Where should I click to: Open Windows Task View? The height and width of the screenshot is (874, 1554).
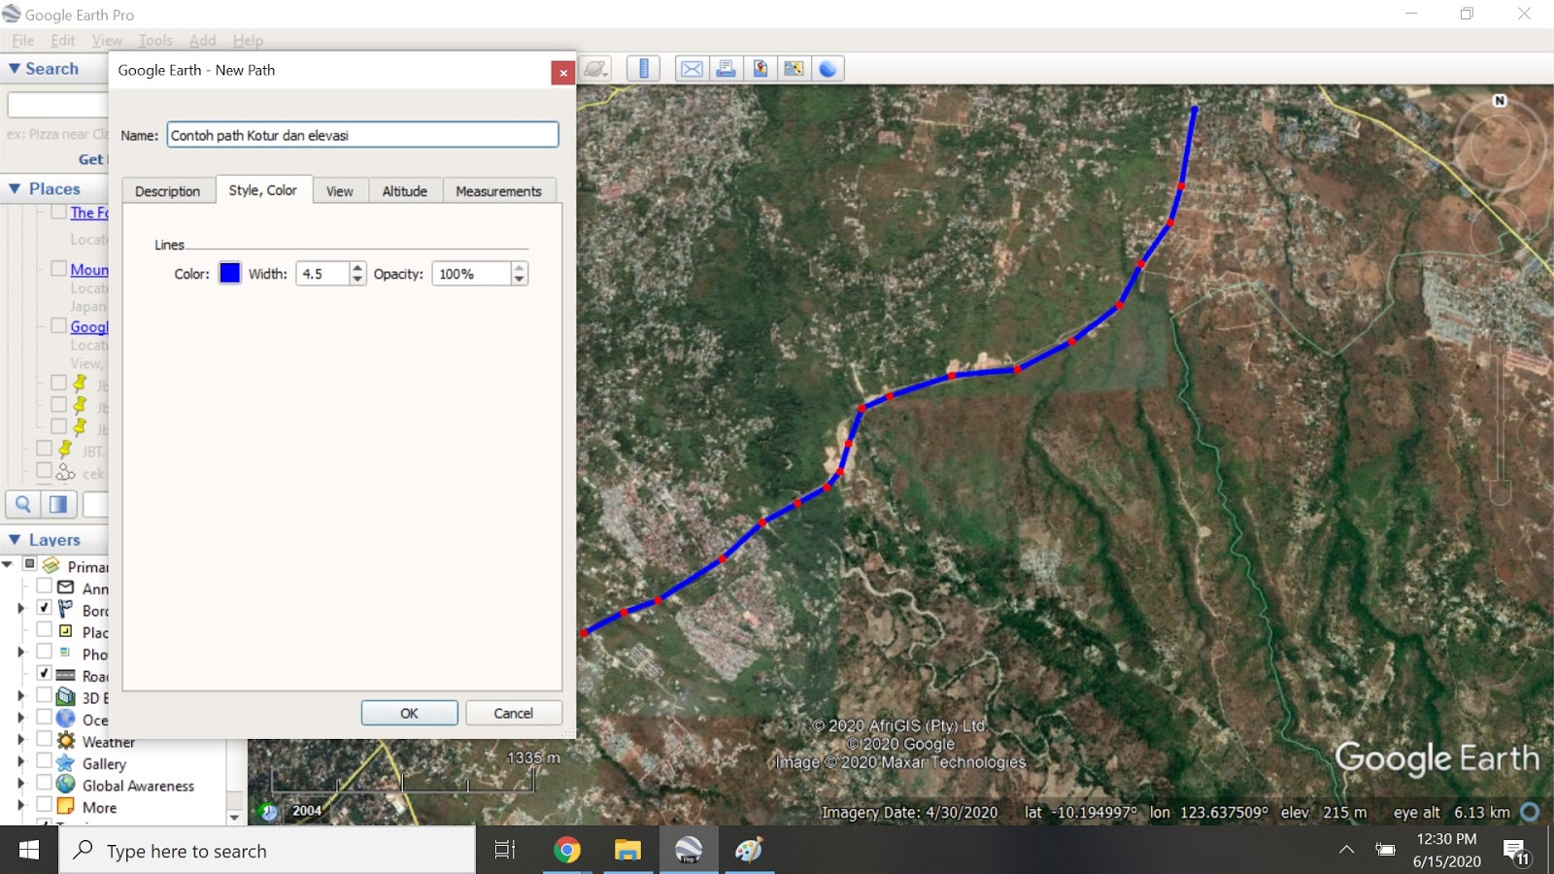coord(505,851)
